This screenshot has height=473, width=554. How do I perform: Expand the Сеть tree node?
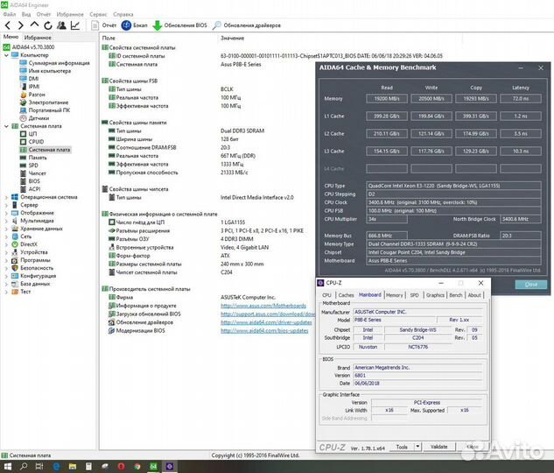pos(6,236)
